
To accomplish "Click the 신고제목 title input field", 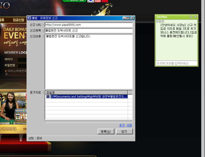I will [88, 30].
